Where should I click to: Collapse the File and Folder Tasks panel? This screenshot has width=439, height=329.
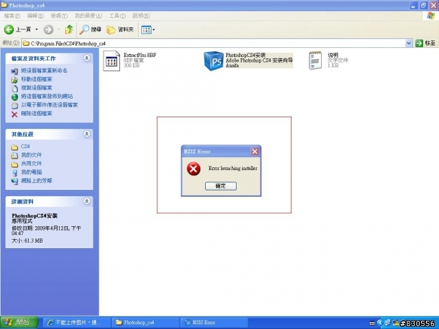tap(87, 58)
